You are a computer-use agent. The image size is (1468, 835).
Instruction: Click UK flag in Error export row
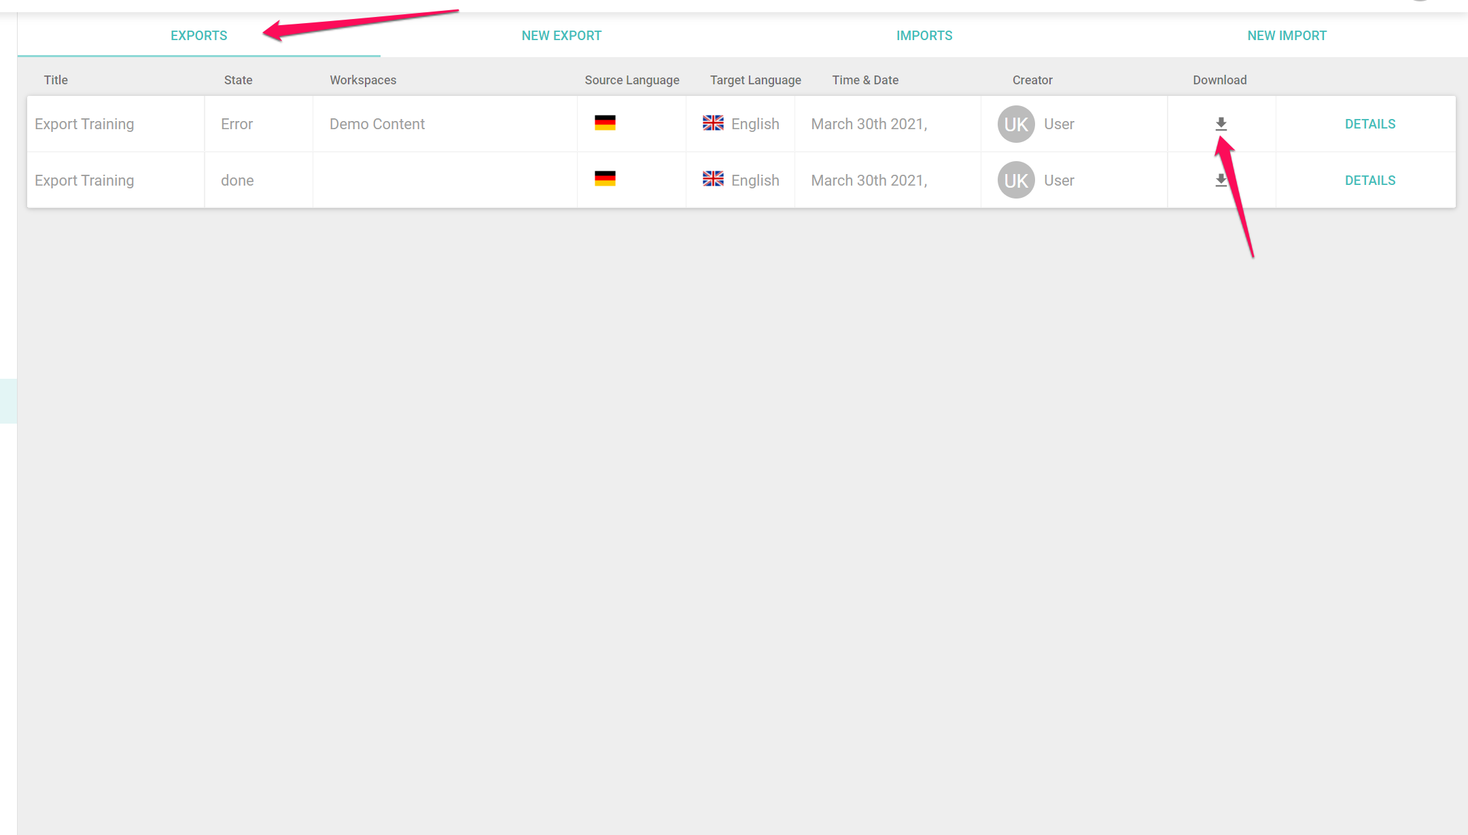[713, 123]
